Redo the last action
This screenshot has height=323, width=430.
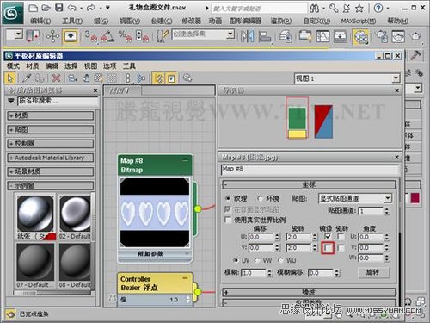[91, 8]
